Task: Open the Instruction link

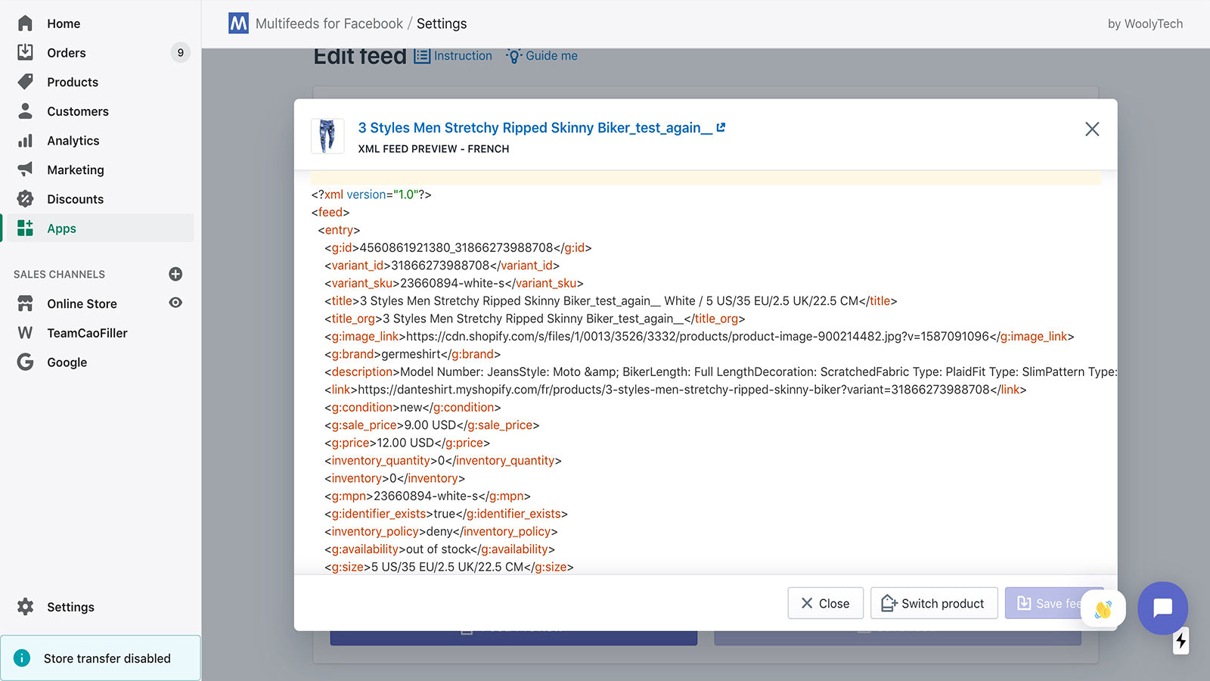Action: tap(463, 56)
